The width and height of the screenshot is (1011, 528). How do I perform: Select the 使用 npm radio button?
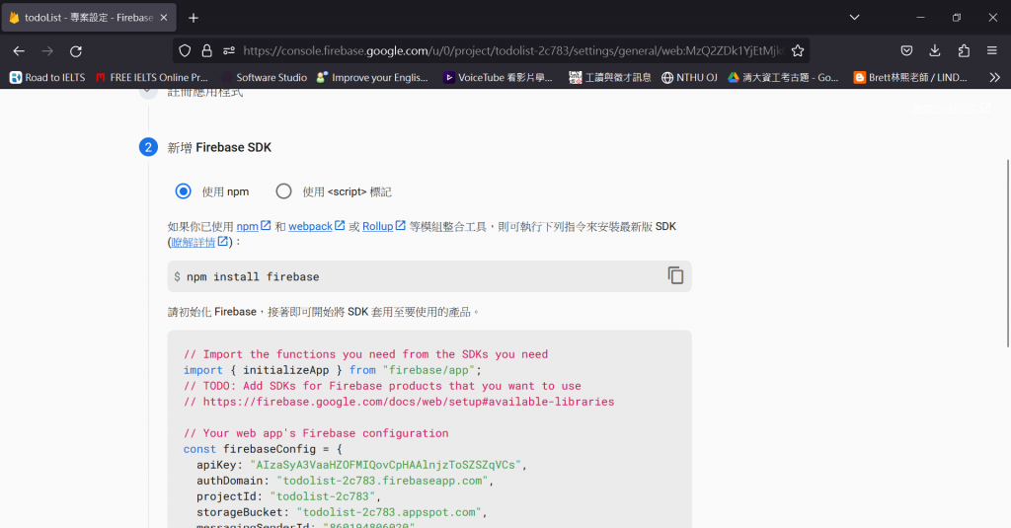183,191
